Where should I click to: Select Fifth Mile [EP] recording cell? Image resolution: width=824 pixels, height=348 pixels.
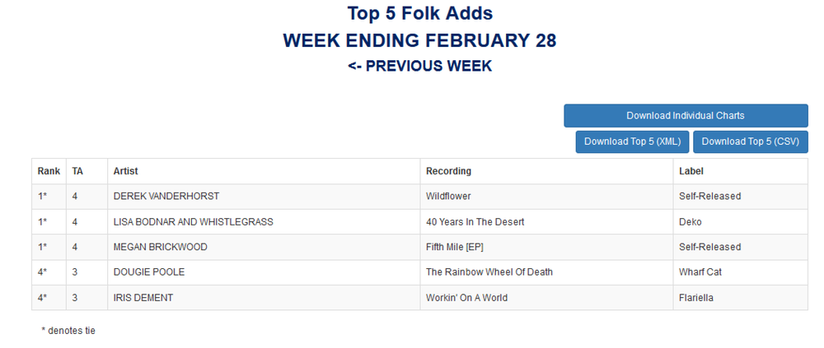pyautogui.click(x=546, y=248)
